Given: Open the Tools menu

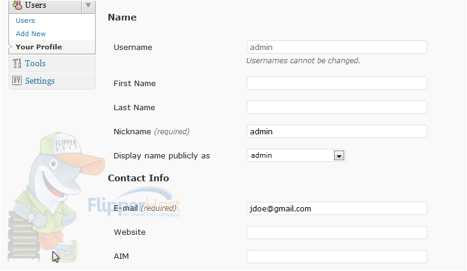Looking at the screenshot, I should [x=35, y=63].
